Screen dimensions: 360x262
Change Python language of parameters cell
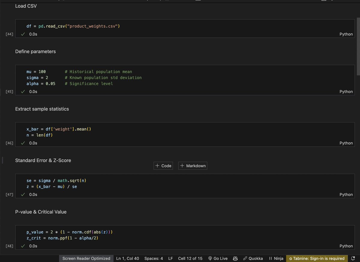click(346, 92)
